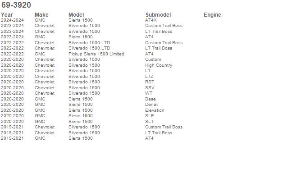Select the LTZ submodel row
This screenshot has height=169, width=283.
click(149, 76)
